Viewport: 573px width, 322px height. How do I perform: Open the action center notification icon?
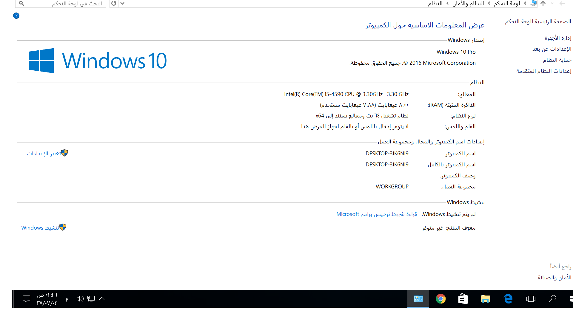click(x=27, y=299)
